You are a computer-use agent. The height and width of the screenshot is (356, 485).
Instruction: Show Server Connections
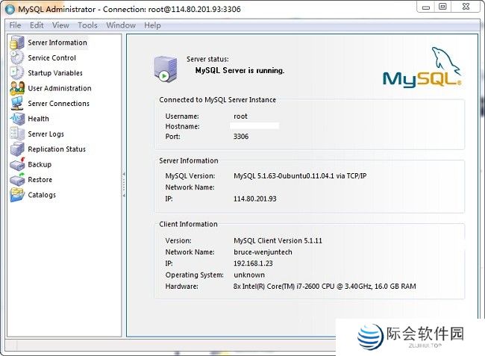58,103
